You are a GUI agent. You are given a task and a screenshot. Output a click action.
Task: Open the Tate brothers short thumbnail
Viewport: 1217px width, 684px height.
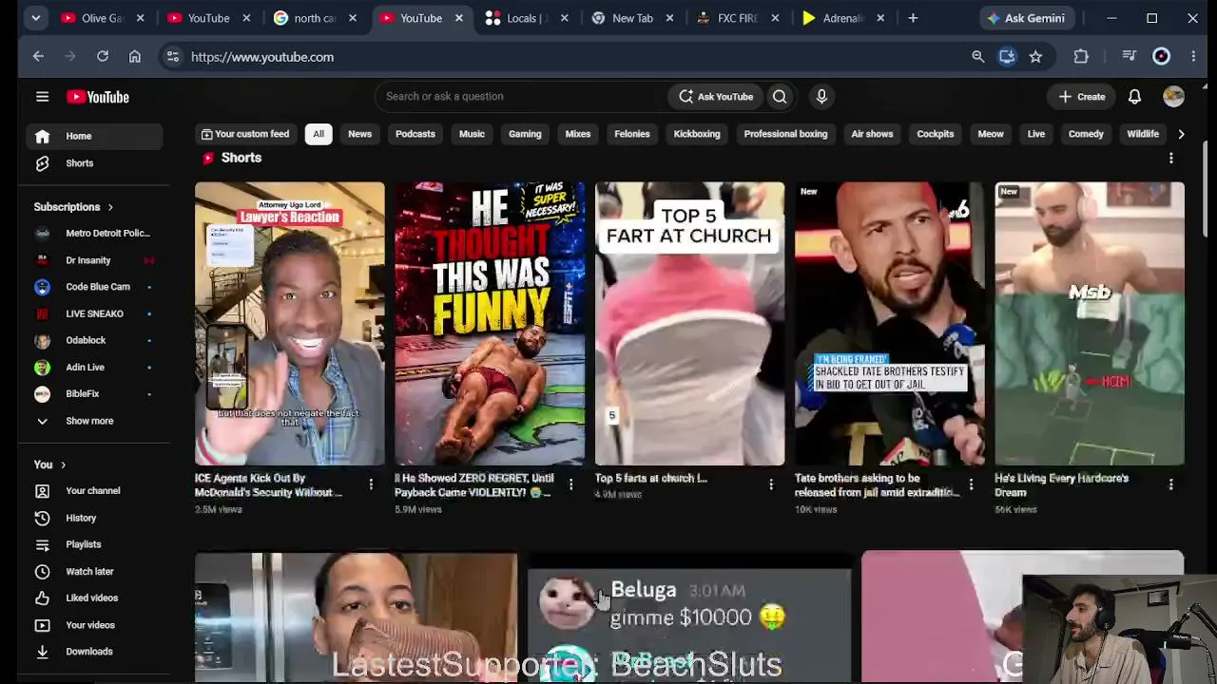pyautogui.click(x=890, y=324)
